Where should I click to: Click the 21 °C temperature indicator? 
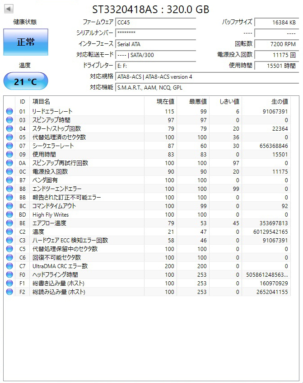click(x=26, y=81)
